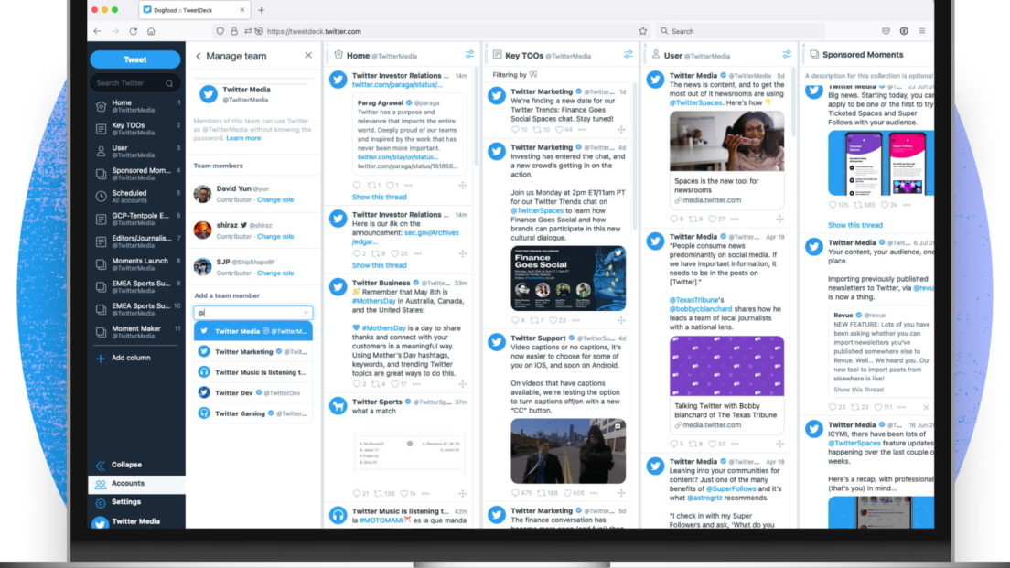Click the search magnifier icon in the sidebar
The image size is (1010, 568).
(x=168, y=82)
